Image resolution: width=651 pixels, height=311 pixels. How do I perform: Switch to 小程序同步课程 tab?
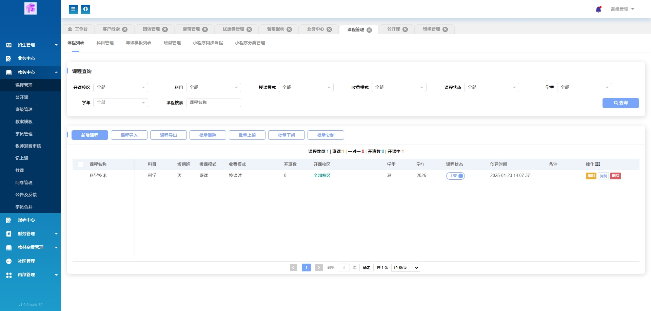208,43
